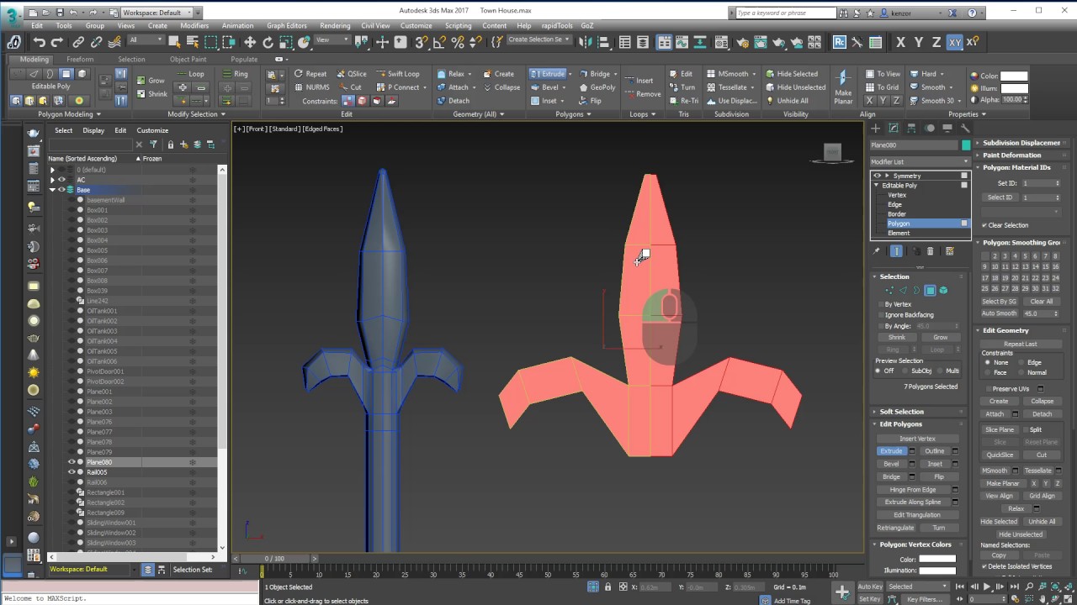Switch to the Display panel monitor icon
The image size is (1077, 605).
coord(947,129)
